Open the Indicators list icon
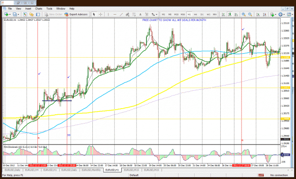Viewport: 296px width, 179px height. tap(272, 14)
